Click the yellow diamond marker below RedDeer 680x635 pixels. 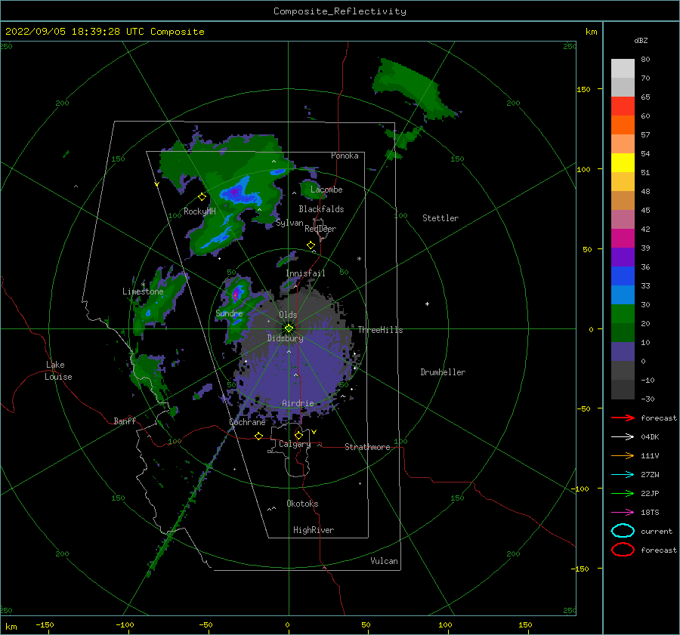tap(311, 245)
